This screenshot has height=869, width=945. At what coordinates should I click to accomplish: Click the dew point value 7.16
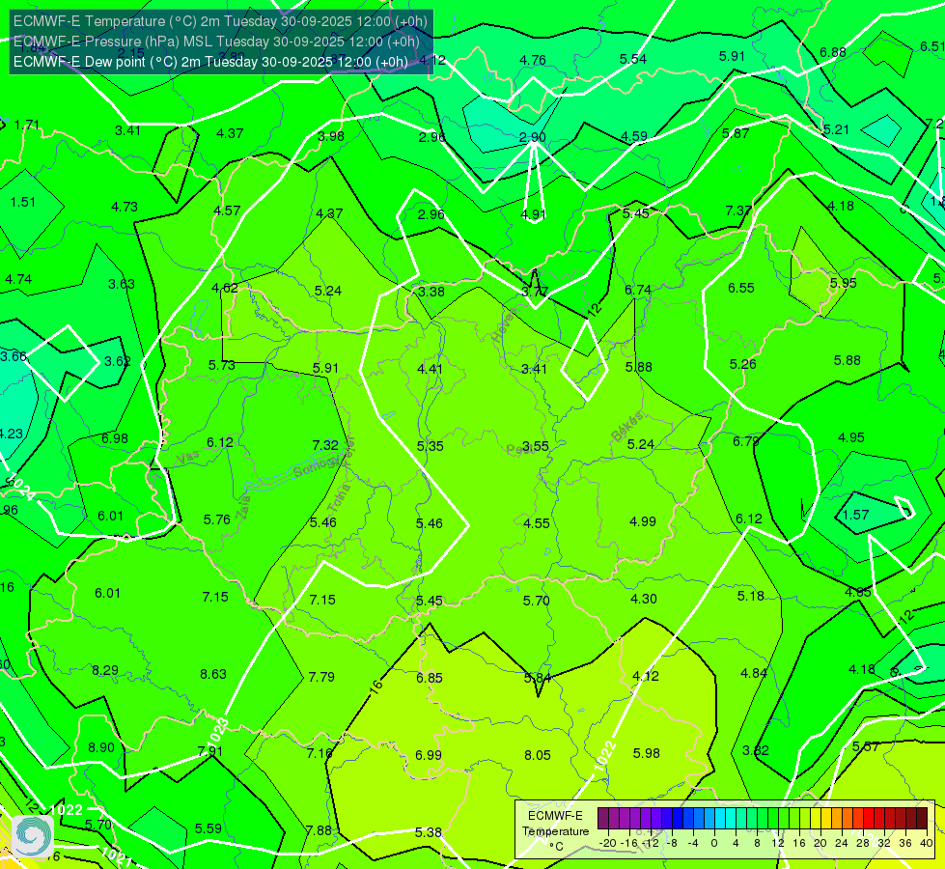coord(320,753)
